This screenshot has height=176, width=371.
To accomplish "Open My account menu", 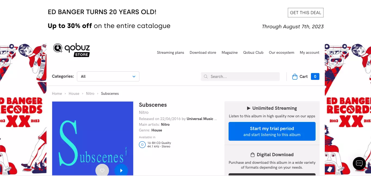I will pos(310,52).
